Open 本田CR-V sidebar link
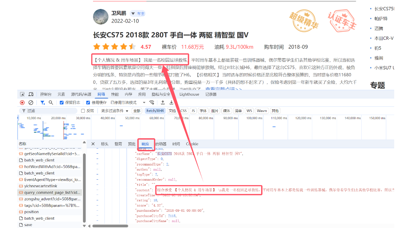The image size is (398, 228). click(x=384, y=38)
